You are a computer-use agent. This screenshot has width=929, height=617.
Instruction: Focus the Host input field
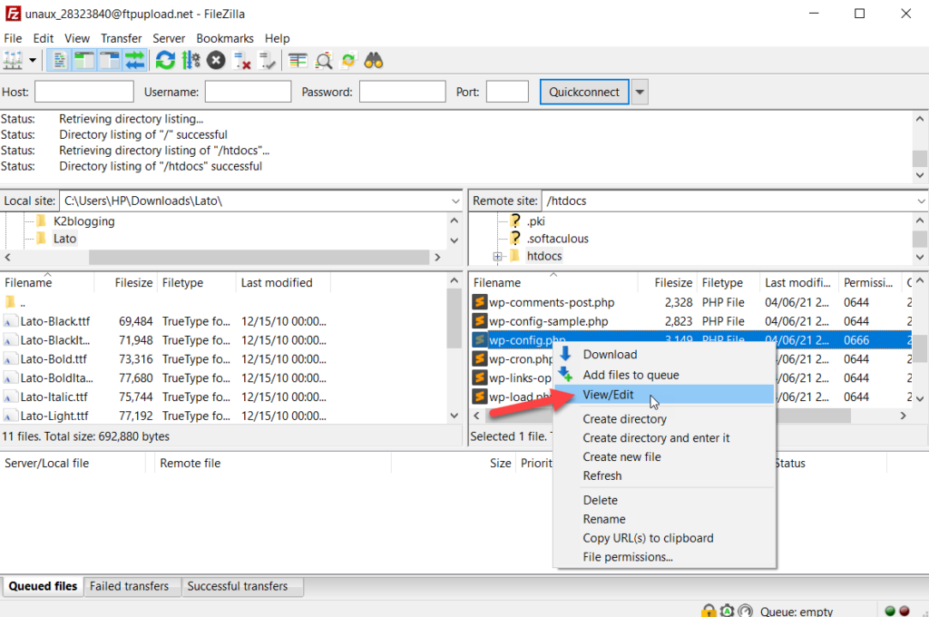click(84, 92)
